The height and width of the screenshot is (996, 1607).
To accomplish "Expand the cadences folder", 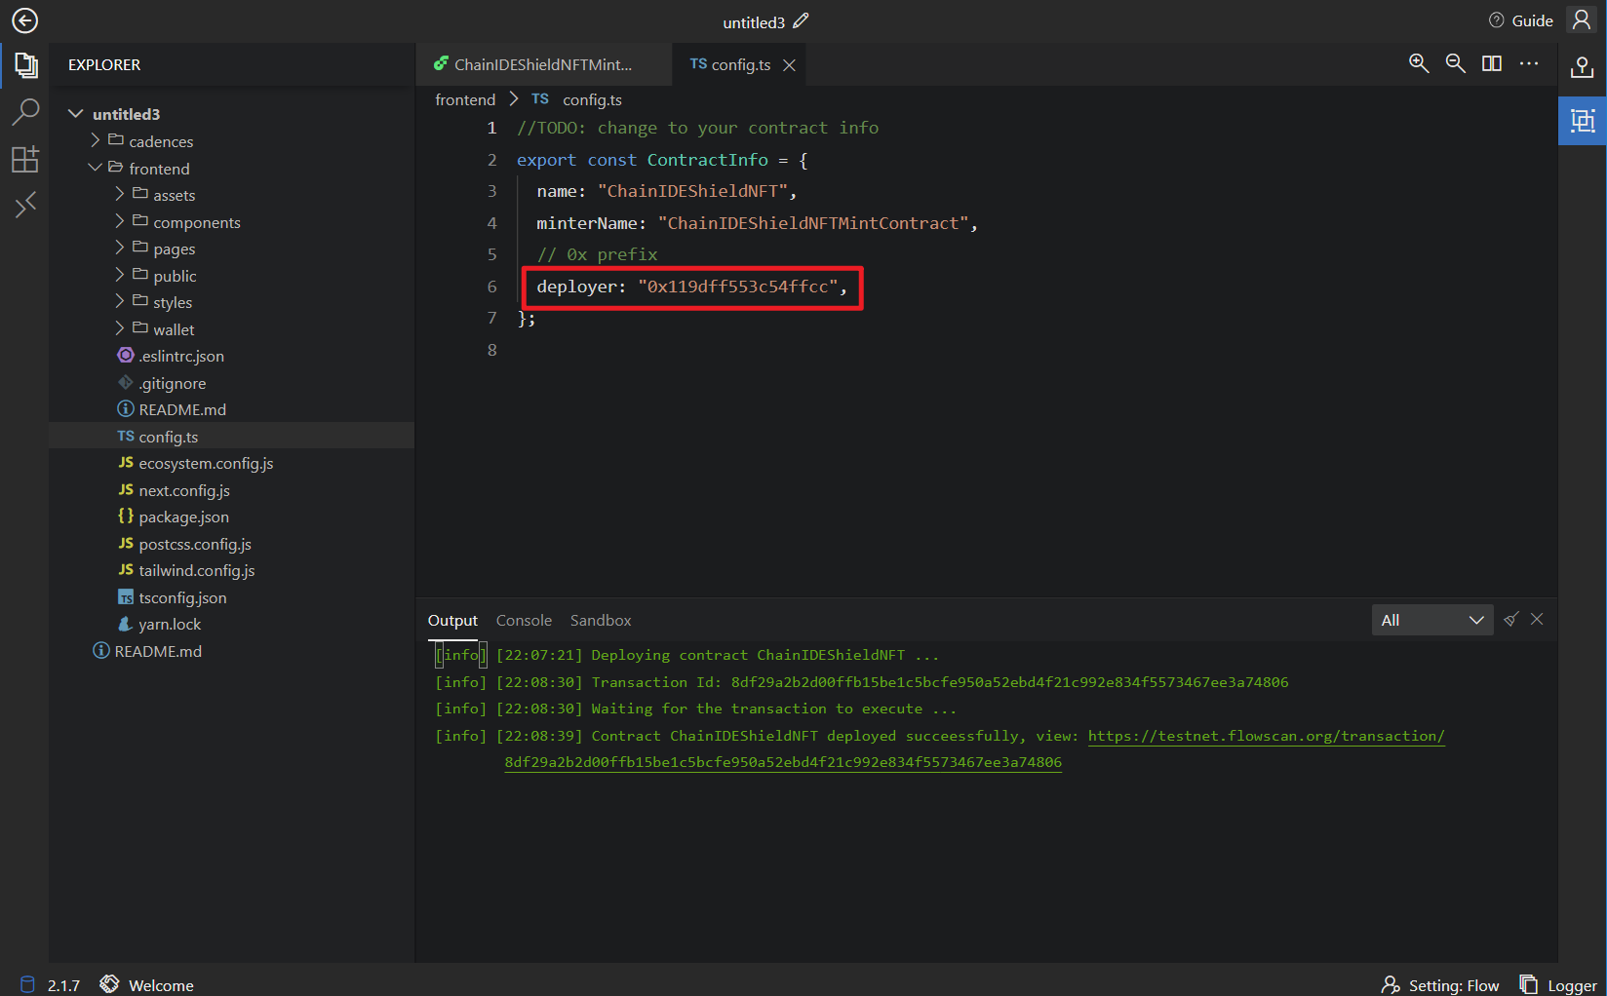I will coord(160,141).
